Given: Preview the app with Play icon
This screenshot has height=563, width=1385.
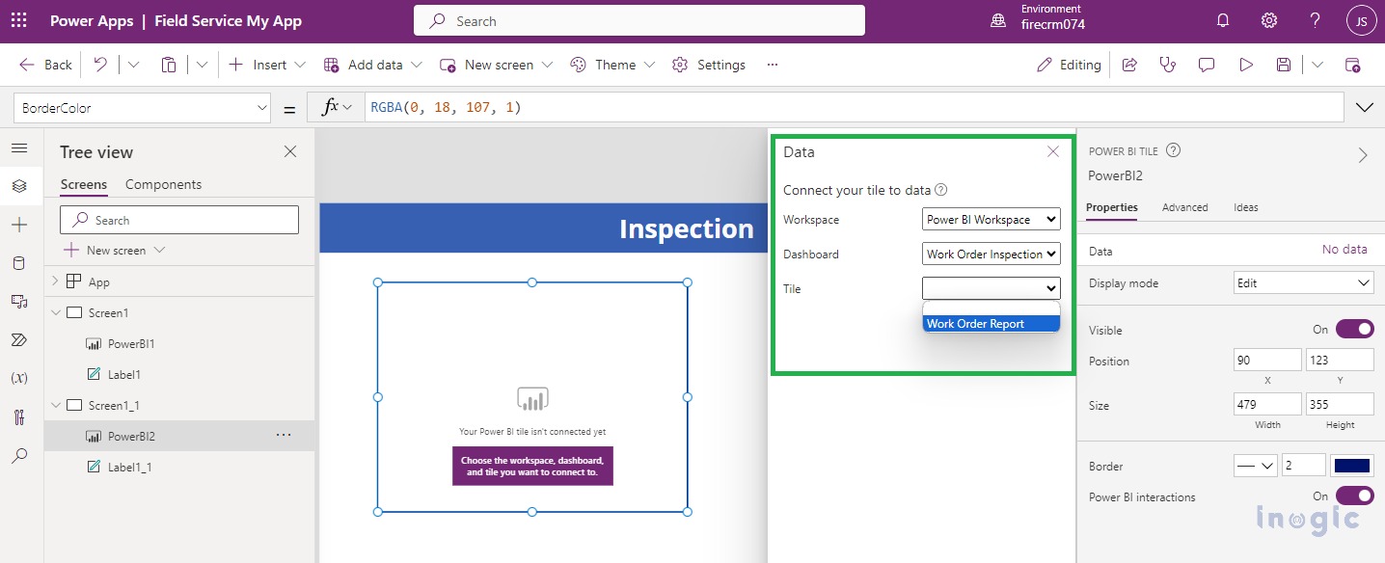Looking at the screenshot, I should [1246, 65].
